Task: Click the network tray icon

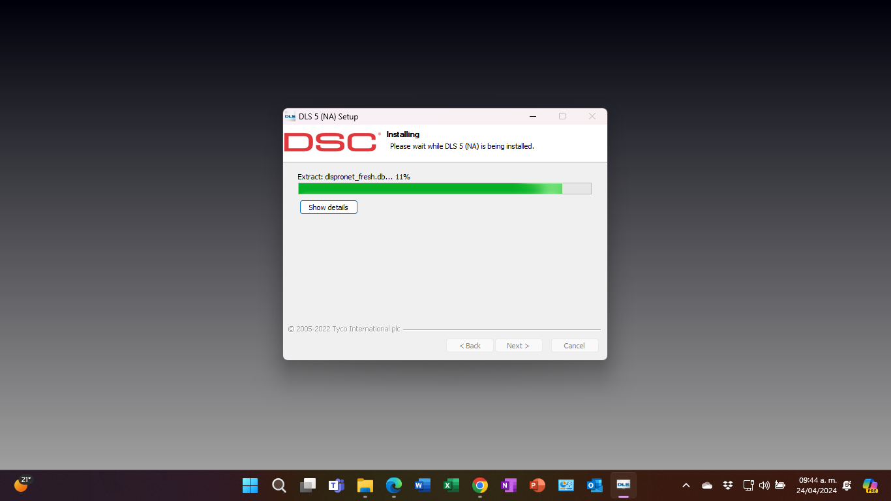Action: pyautogui.click(x=748, y=485)
